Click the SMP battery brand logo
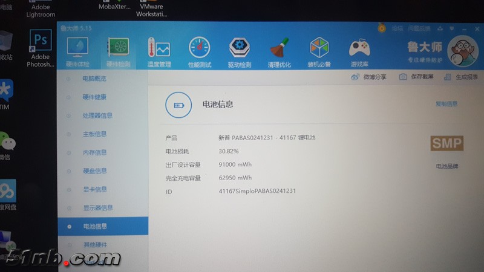The image size is (484, 272). coord(447,143)
